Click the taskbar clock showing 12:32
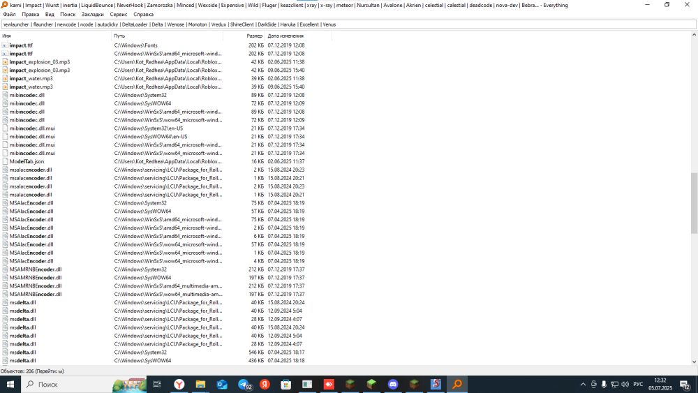Image resolution: width=698 pixels, height=393 pixels. pyautogui.click(x=660, y=384)
